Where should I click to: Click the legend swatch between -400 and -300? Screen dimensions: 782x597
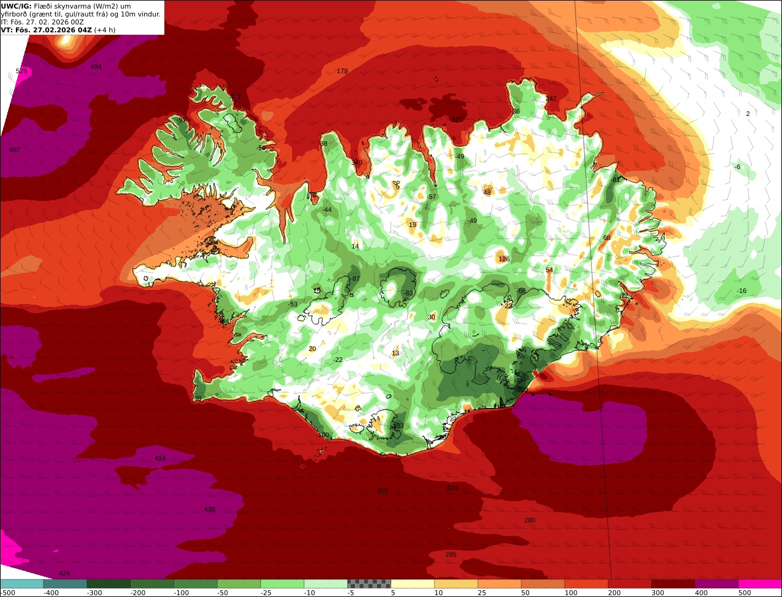(x=65, y=584)
